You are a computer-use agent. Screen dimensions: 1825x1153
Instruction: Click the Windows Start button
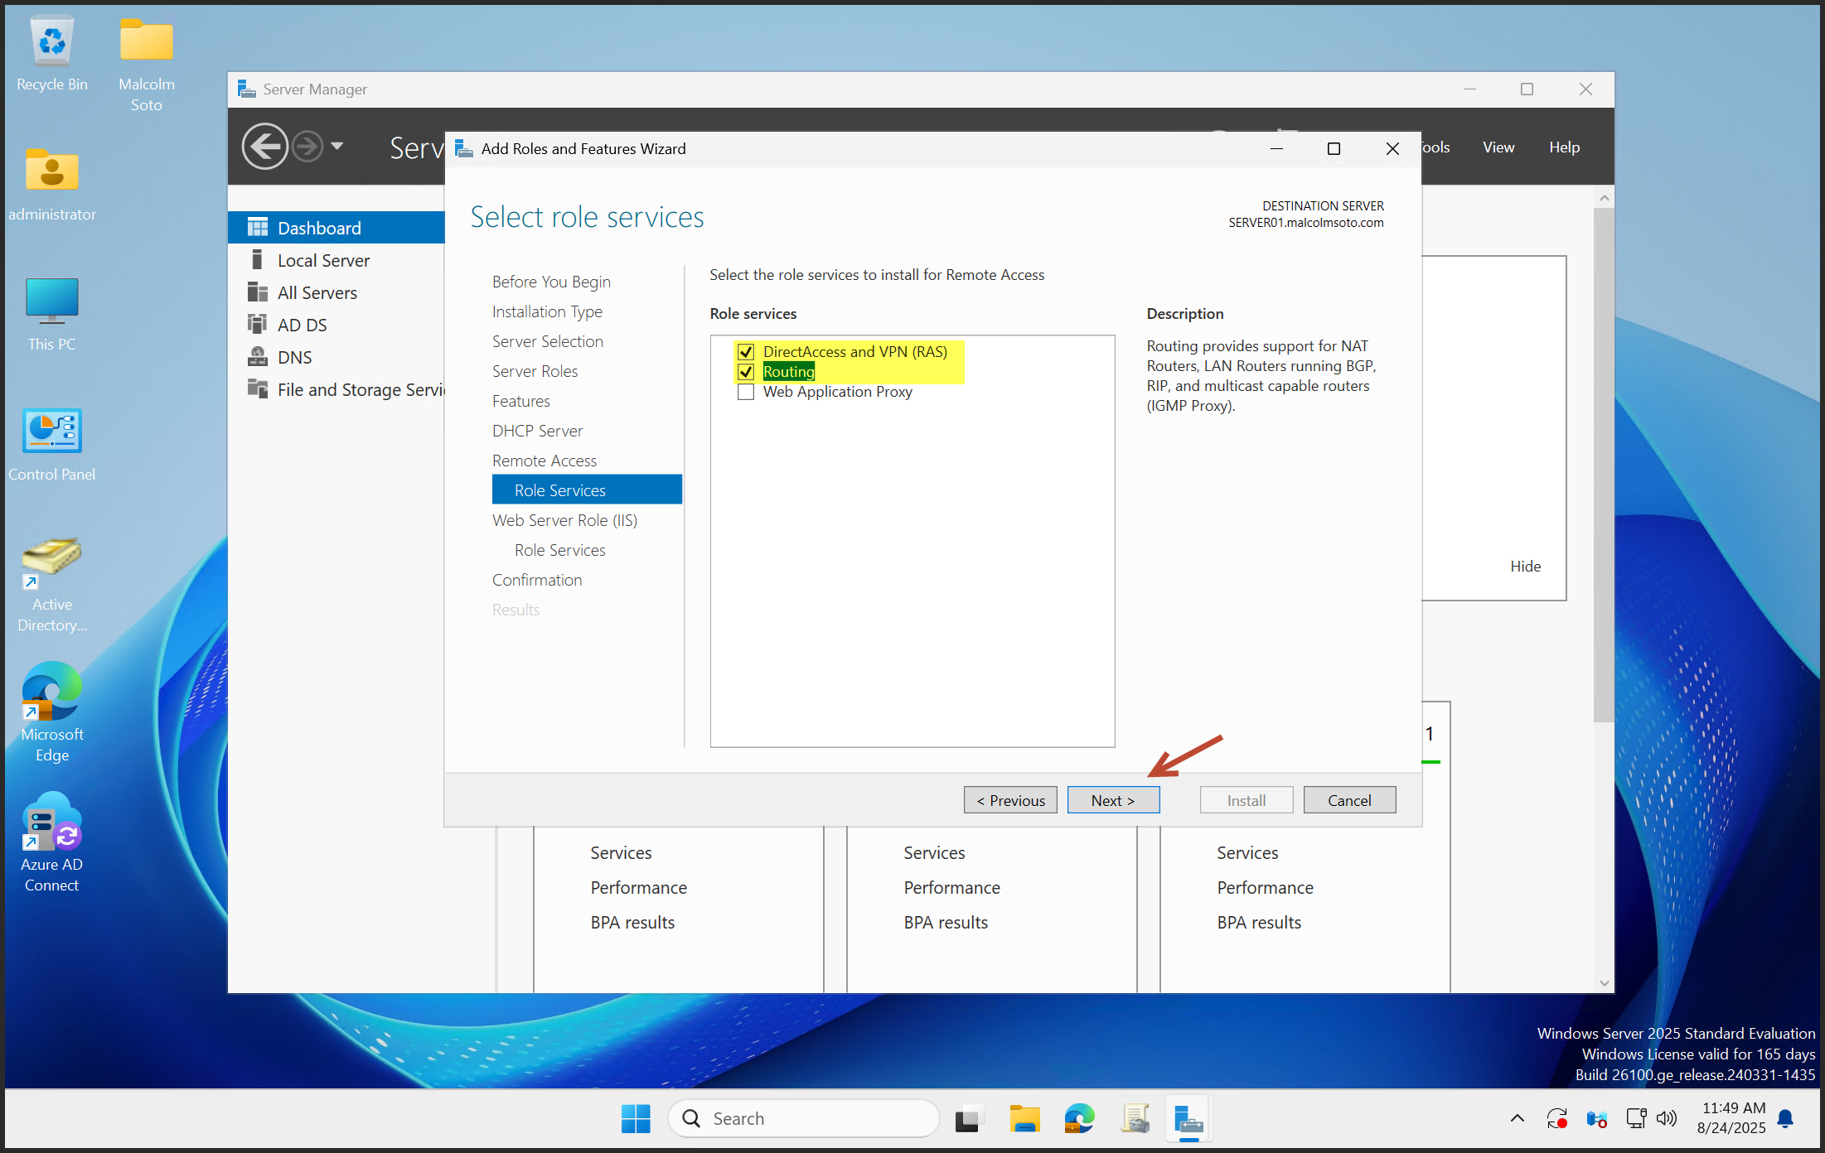[x=635, y=1118]
